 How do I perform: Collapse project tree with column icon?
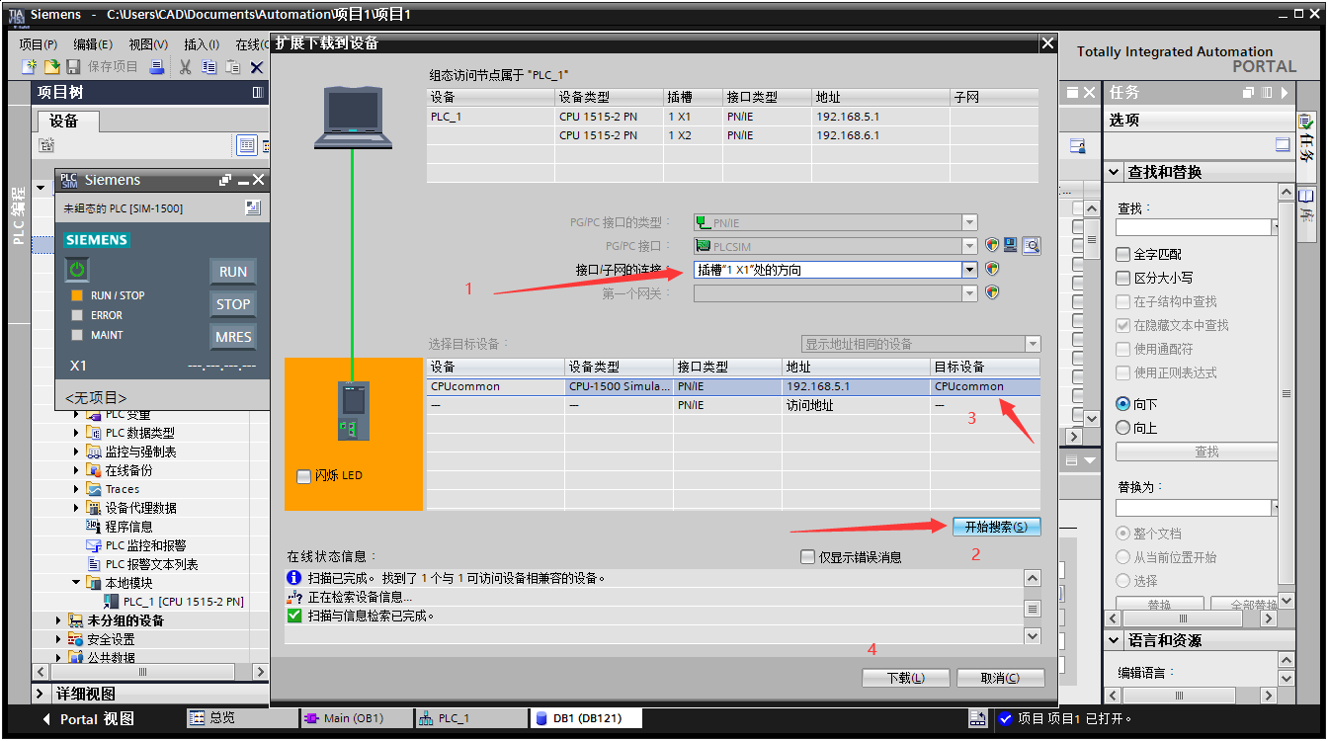pos(258,92)
